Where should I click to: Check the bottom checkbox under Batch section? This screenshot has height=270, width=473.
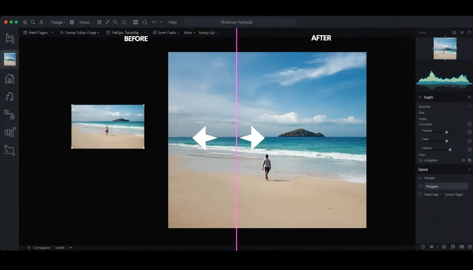421,194
